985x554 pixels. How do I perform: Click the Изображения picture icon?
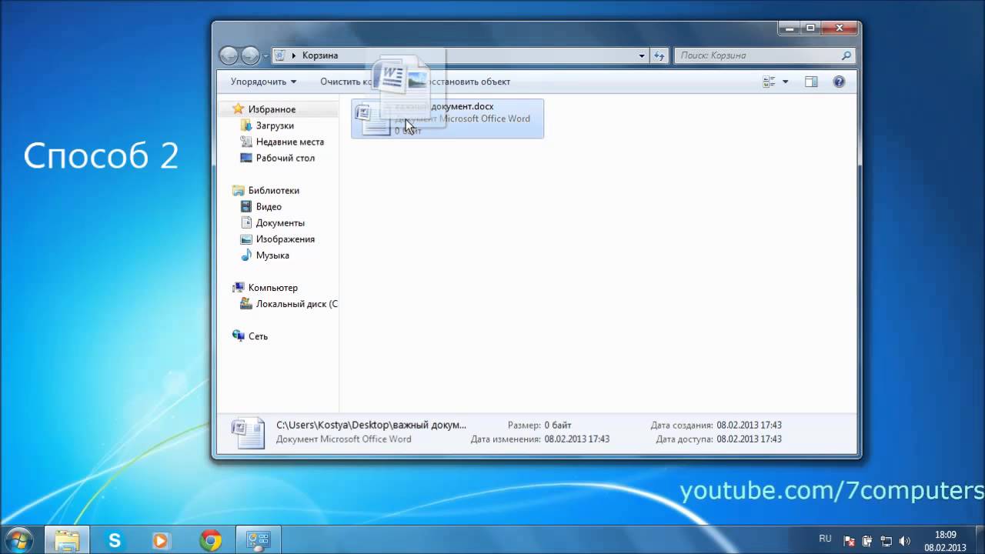[x=246, y=239]
